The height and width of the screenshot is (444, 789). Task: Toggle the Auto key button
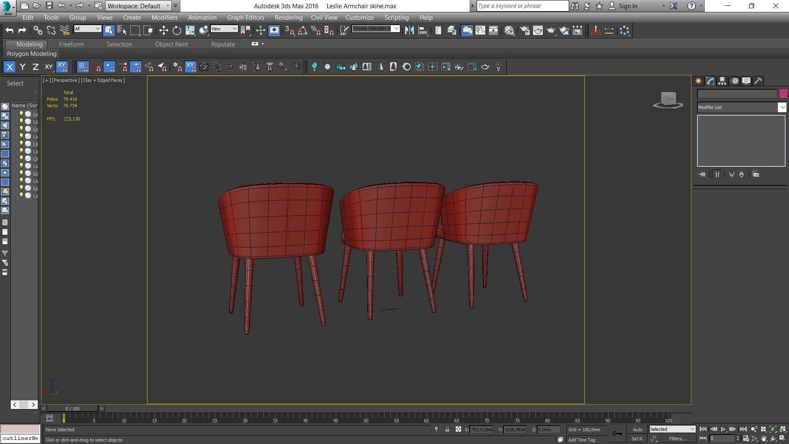click(637, 430)
